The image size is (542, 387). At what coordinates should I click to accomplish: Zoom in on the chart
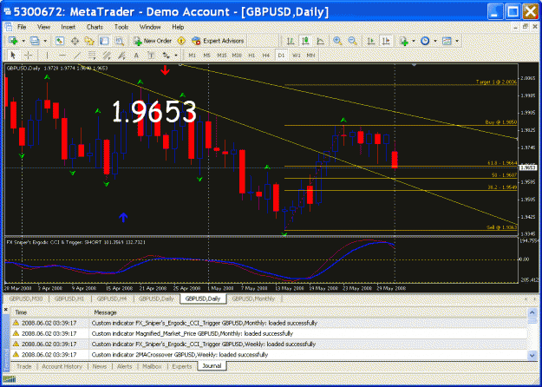pos(337,41)
